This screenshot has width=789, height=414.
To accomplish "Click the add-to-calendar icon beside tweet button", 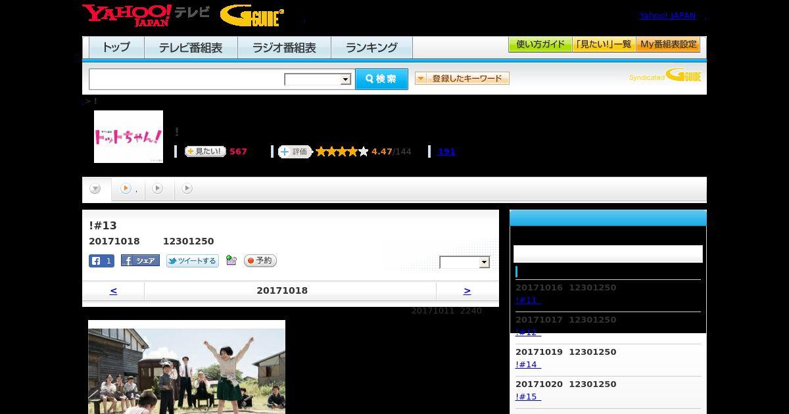I will click(x=231, y=260).
